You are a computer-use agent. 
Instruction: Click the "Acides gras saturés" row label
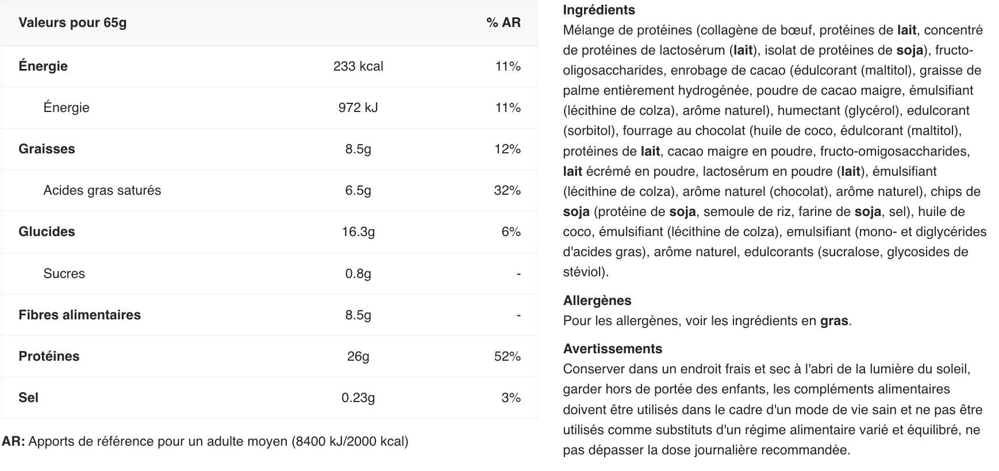pyautogui.click(x=102, y=190)
